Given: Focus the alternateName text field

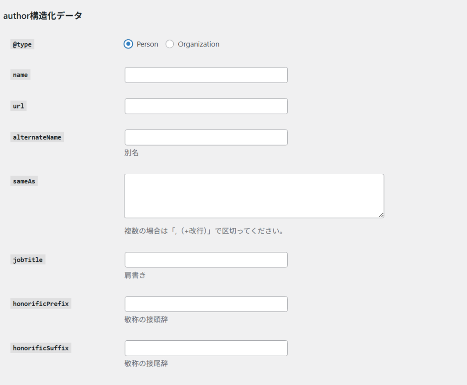Looking at the screenshot, I should pos(206,137).
